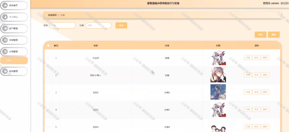Check the checkbox for row 名称5
289x132 pixels.
click(x=48, y=110)
